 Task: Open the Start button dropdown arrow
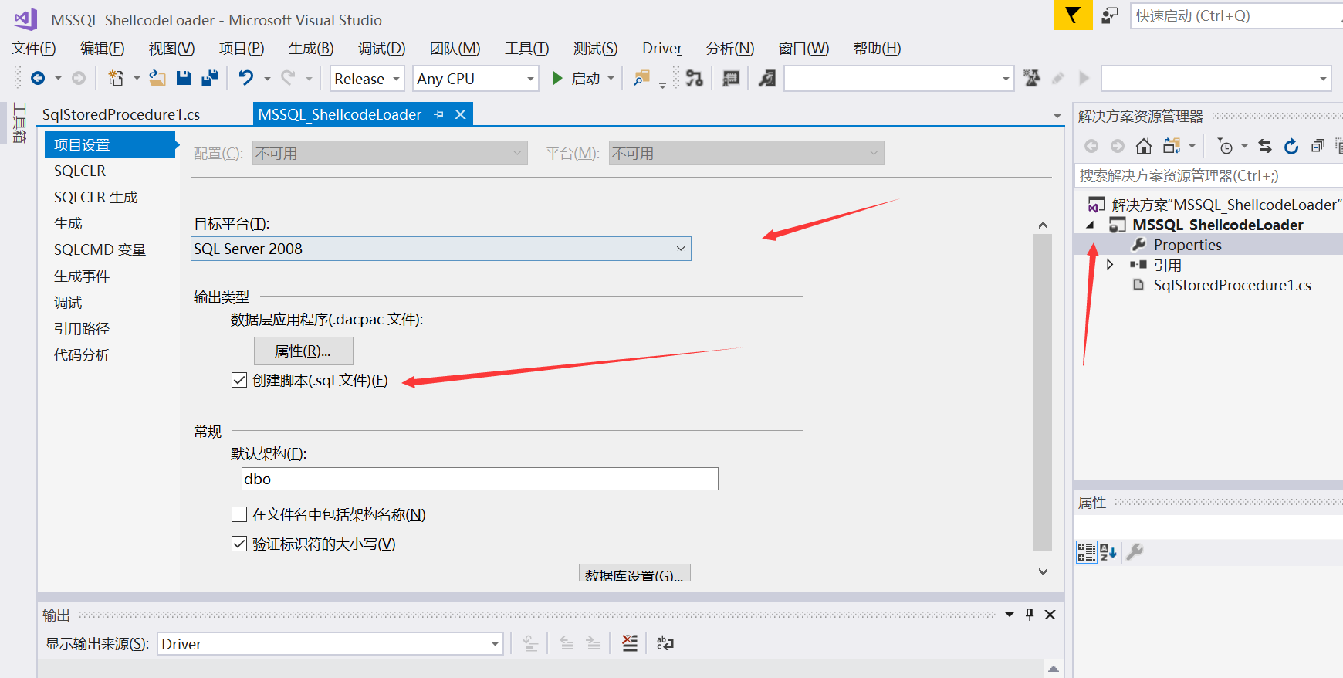coord(611,78)
